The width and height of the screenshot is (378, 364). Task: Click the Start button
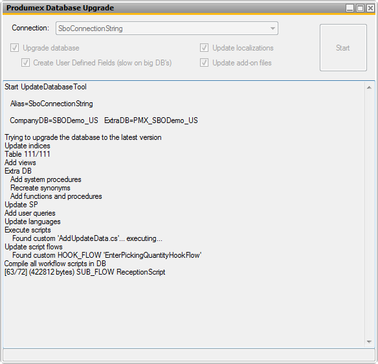343,47
